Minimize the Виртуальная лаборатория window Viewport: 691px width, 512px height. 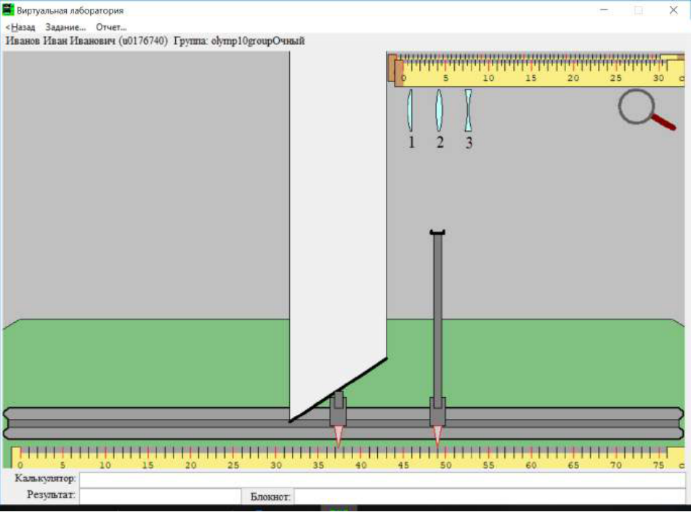[x=605, y=10]
